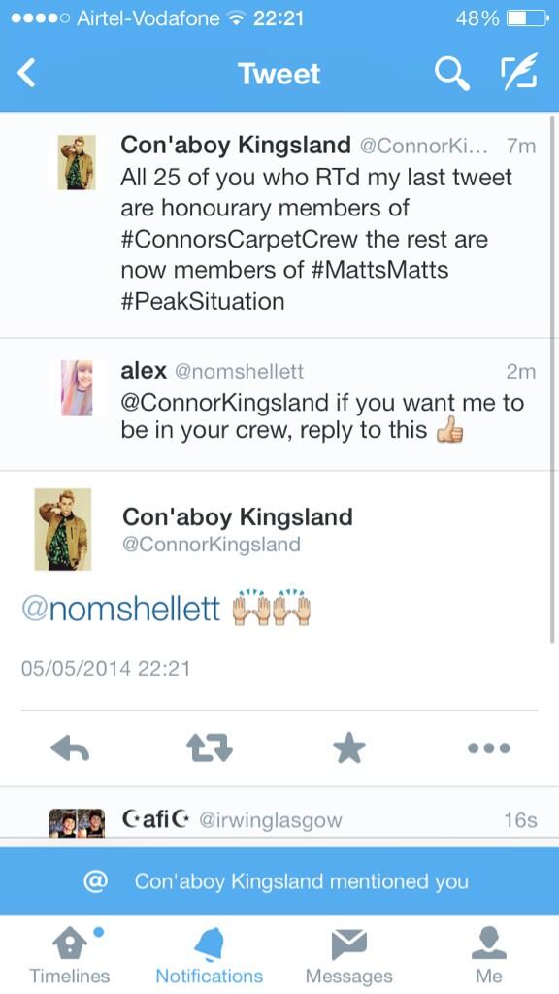Image resolution: width=559 pixels, height=994 pixels.
Task: View Con'aboy Kingsland's large avatar
Action: click(x=63, y=529)
